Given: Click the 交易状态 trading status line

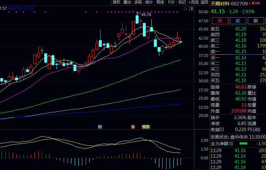Looking at the screenshot, I should tap(238, 137).
